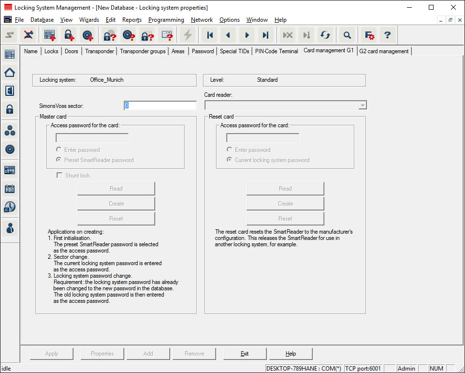The height and width of the screenshot is (373, 465).
Task: Click the Help button at bottom
Action: (x=291, y=354)
